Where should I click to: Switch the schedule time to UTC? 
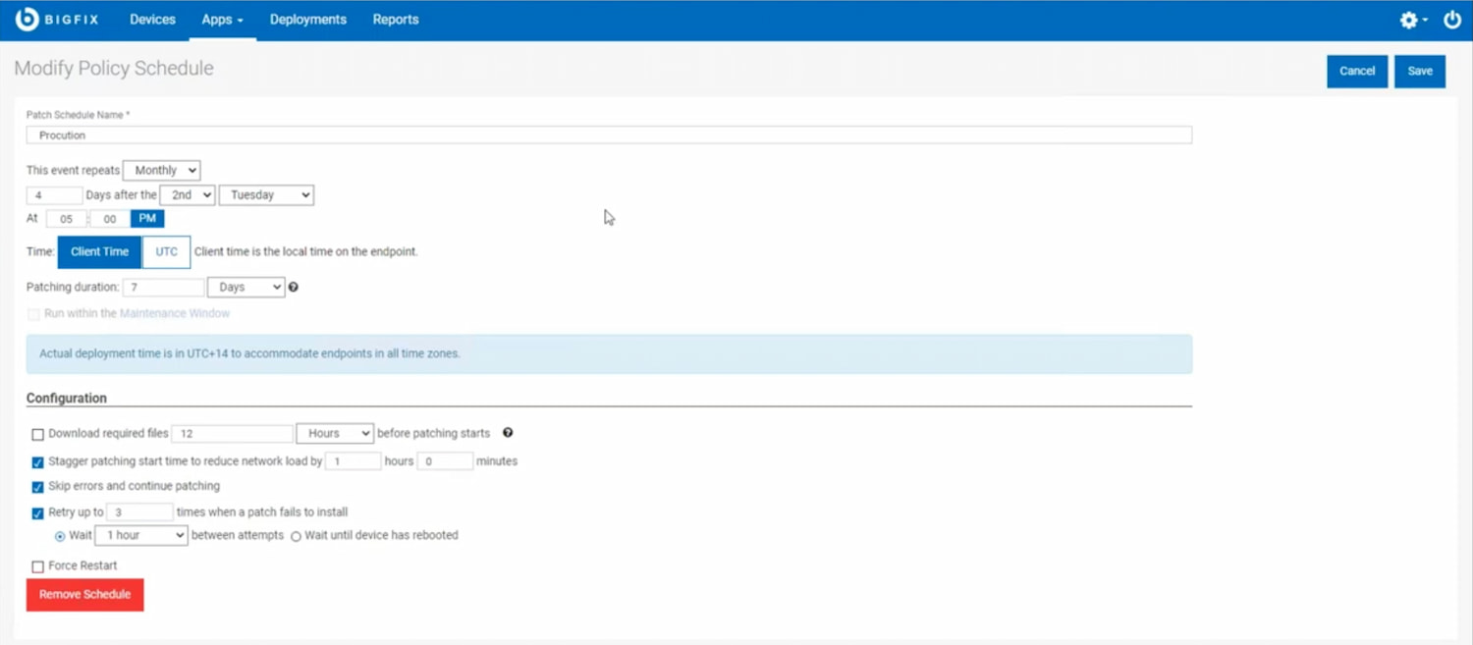(x=165, y=251)
